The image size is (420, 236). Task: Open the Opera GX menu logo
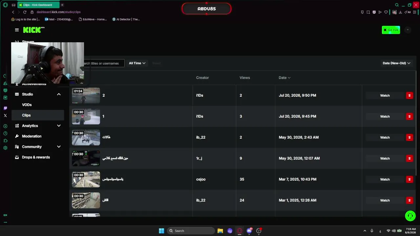click(x=5, y=5)
